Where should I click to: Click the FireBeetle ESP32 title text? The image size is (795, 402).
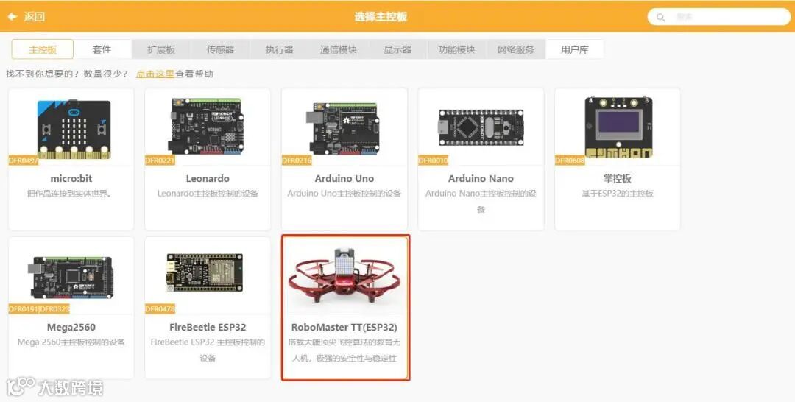coord(208,328)
